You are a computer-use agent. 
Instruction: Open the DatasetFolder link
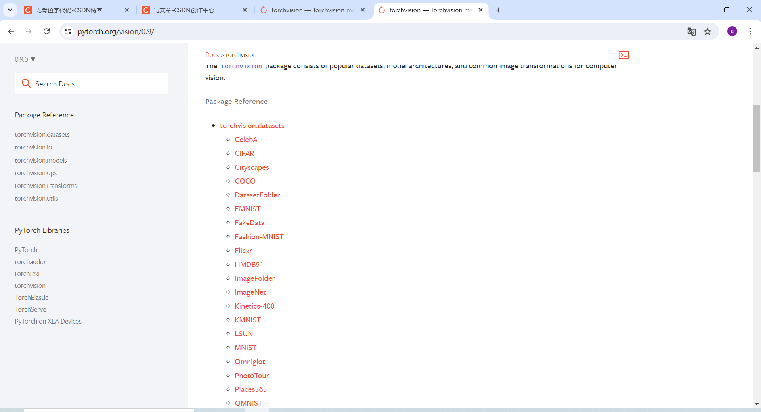pyautogui.click(x=257, y=195)
